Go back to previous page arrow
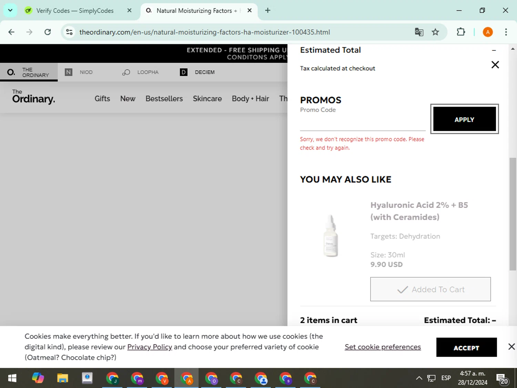This screenshot has width=517, height=388. [11, 32]
